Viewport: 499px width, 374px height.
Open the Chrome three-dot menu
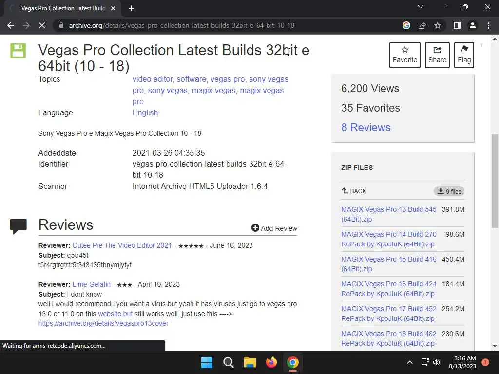[488, 25]
